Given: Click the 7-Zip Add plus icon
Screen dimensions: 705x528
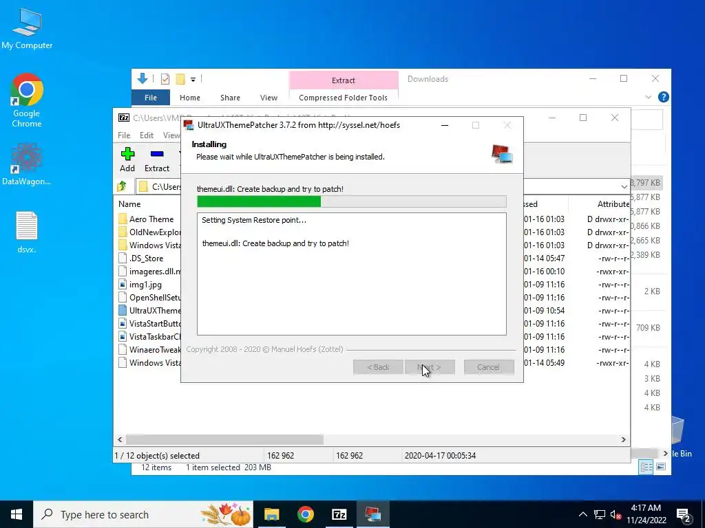Looking at the screenshot, I should [x=127, y=154].
